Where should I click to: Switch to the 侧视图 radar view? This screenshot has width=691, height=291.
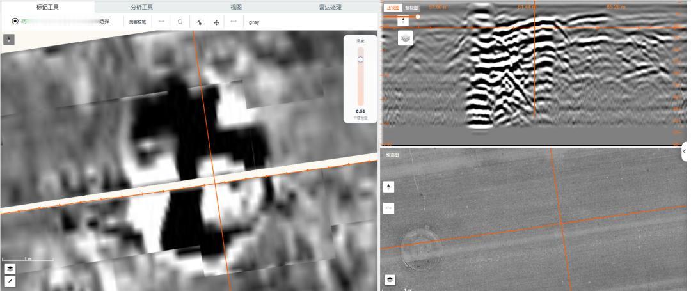(x=411, y=8)
